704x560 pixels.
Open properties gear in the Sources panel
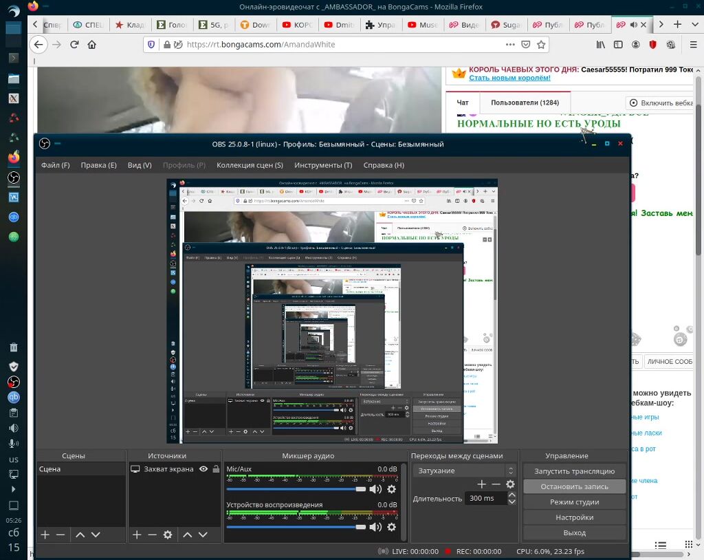click(x=168, y=535)
